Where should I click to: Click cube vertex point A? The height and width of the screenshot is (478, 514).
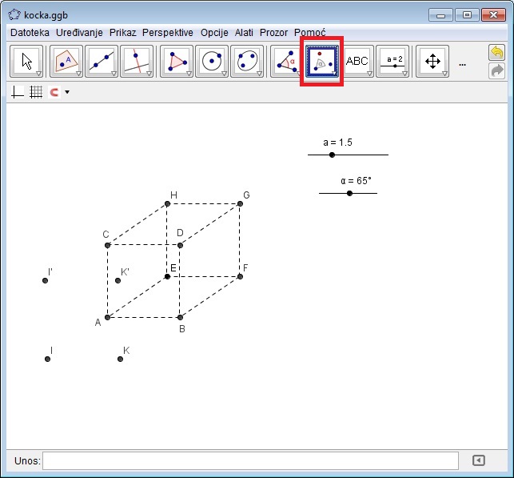tap(108, 317)
